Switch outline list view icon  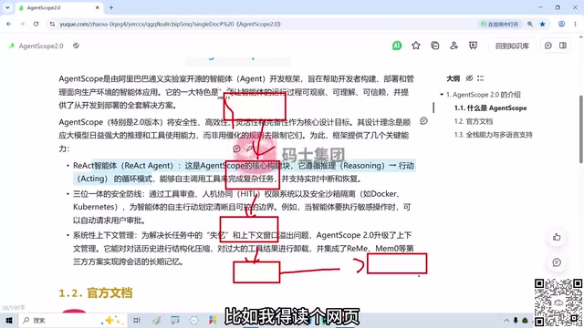point(481,78)
